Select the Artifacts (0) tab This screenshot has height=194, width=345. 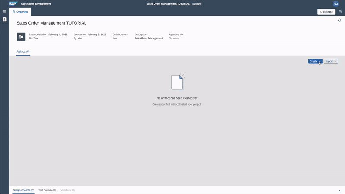(23, 52)
